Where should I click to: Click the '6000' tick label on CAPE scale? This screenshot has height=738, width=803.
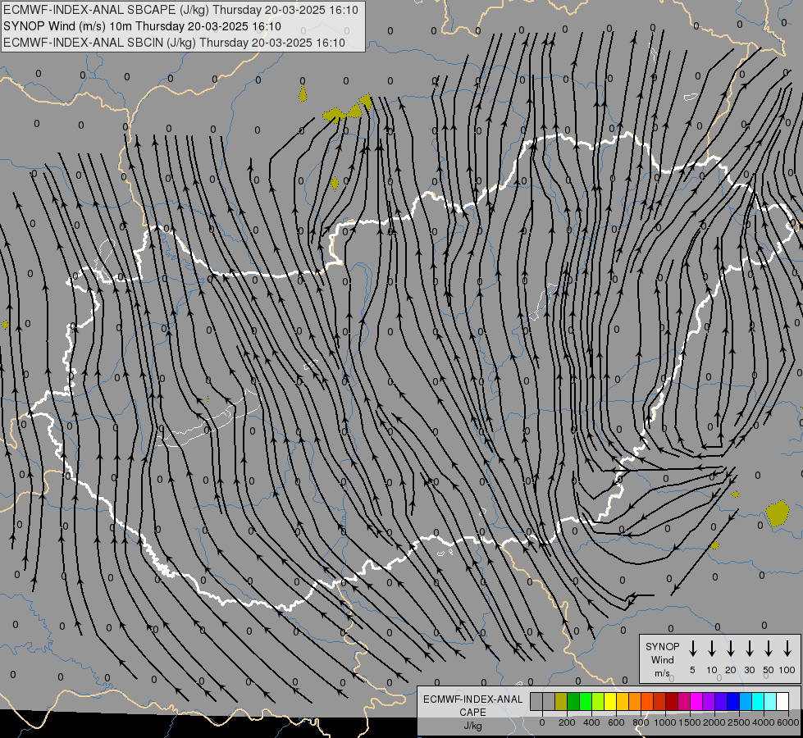pyautogui.click(x=788, y=722)
